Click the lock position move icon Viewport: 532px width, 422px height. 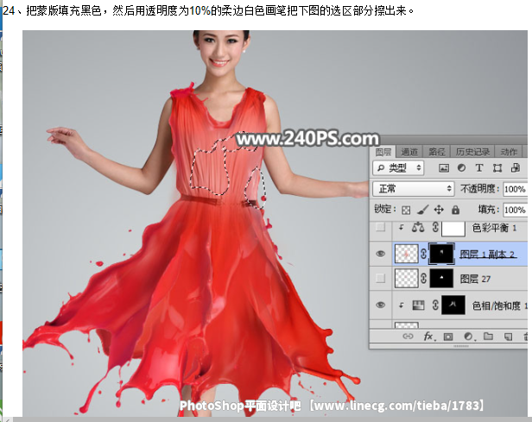(x=439, y=210)
